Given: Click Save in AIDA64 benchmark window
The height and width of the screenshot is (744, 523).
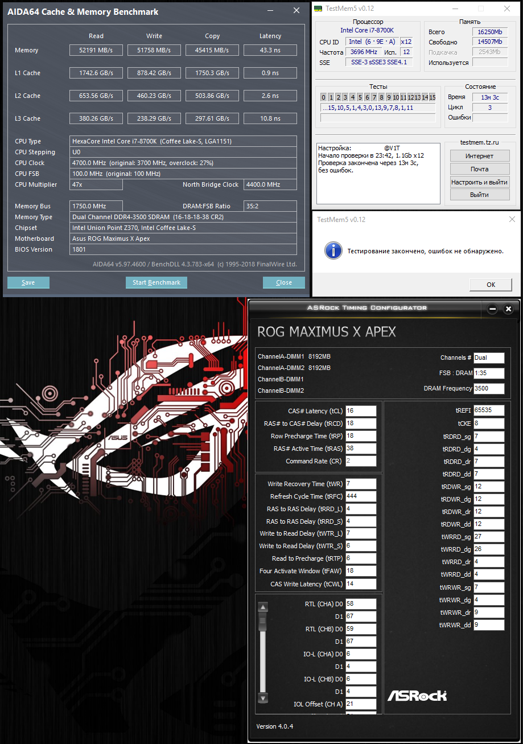Looking at the screenshot, I should pos(28,282).
